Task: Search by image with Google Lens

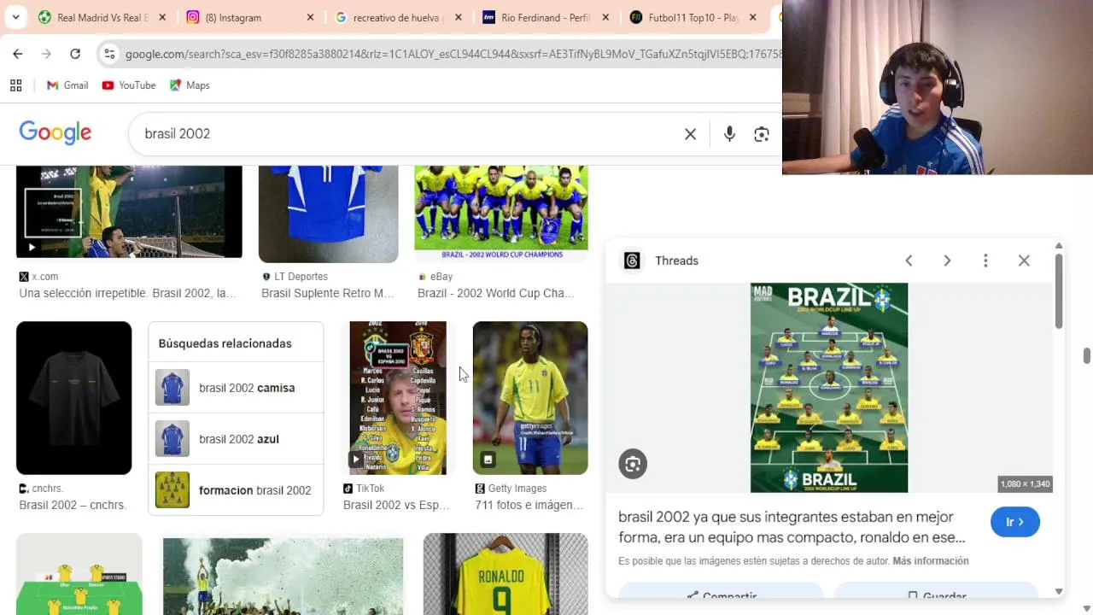Action: [x=762, y=134]
